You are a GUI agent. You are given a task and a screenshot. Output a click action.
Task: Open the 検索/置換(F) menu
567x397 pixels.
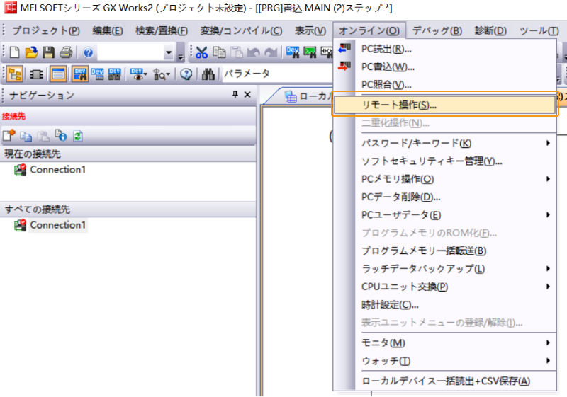click(162, 30)
